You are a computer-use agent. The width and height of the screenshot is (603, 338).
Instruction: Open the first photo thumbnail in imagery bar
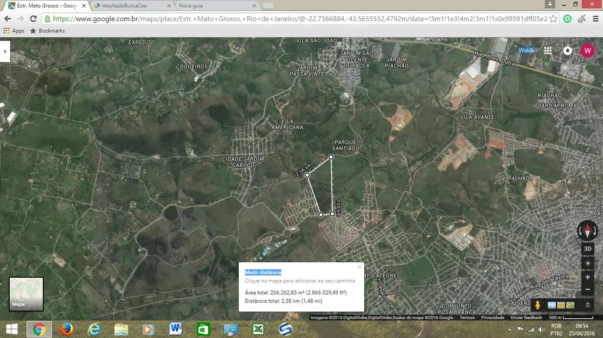(x=552, y=306)
